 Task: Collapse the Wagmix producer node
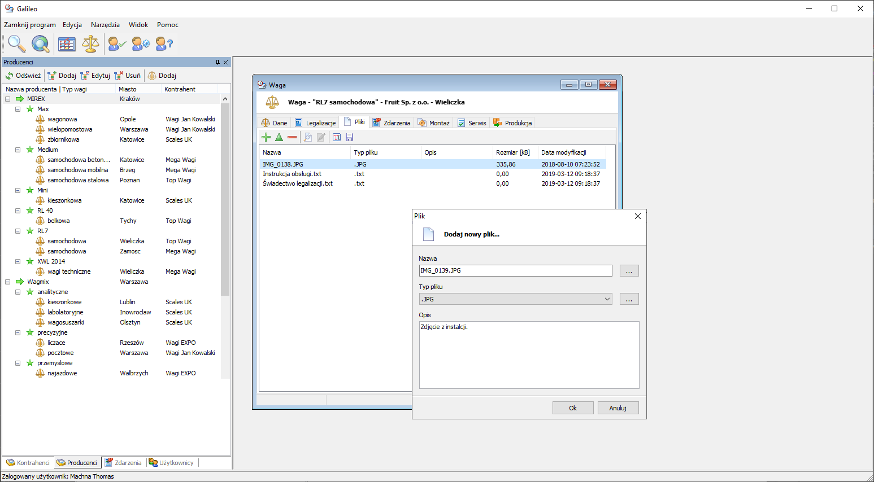click(8, 282)
